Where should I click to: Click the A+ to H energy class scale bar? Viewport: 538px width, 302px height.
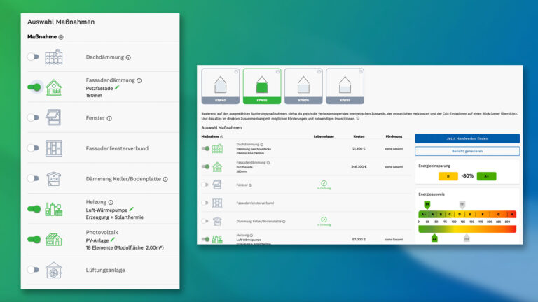[467, 215]
